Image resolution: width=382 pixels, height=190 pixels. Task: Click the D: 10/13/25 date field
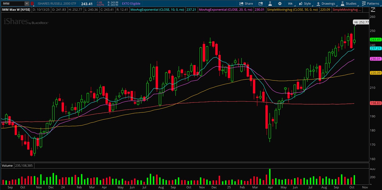[x=41, y=10]
